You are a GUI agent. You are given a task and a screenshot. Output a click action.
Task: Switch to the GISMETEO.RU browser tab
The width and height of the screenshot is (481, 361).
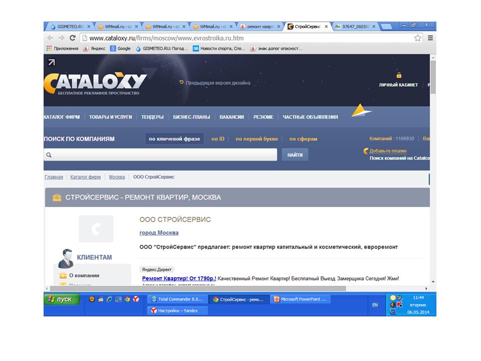tap(70, 27)
